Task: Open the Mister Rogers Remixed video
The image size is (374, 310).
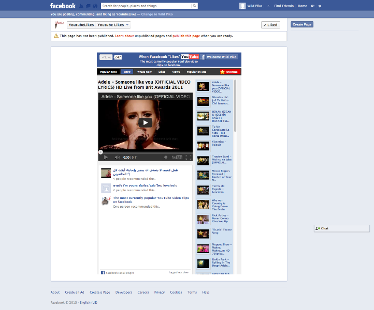Action: coord(214,175)
